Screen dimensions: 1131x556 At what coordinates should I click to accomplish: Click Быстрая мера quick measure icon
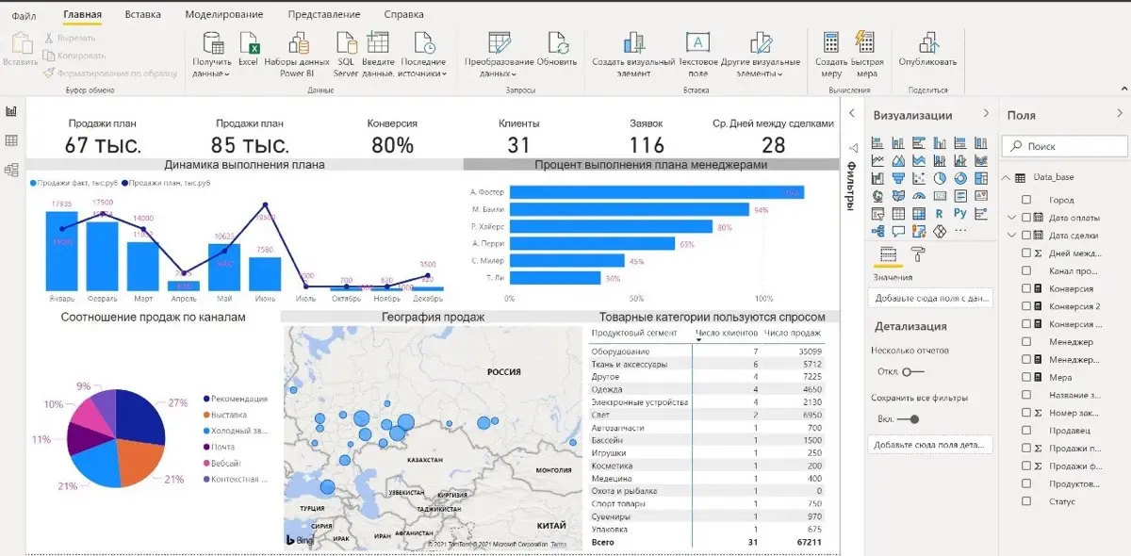[864, 43]
